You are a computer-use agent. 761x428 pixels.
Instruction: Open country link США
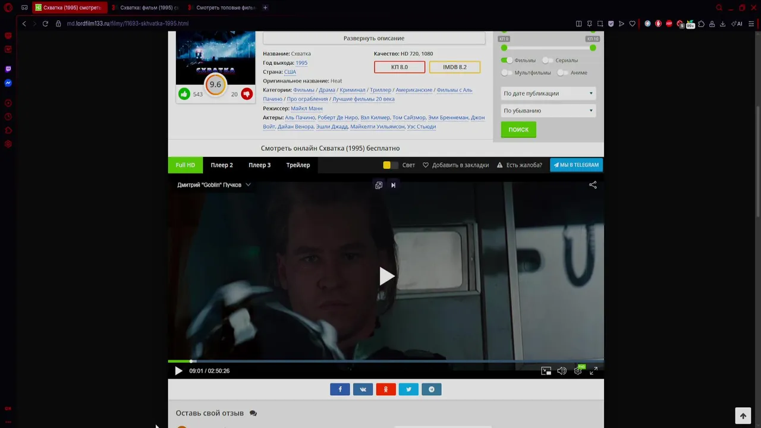tap(290, 72)
